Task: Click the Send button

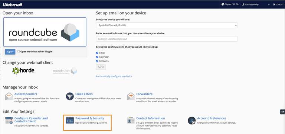Action: coord(101,67)
